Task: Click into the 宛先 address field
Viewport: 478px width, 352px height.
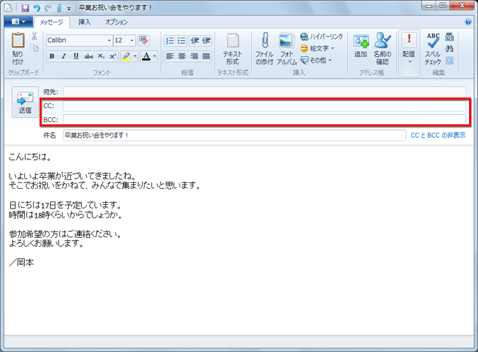Action: [264, 92]
